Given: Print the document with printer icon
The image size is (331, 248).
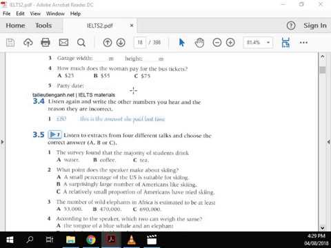Looking at the screenshot, I should coord(46,43).
